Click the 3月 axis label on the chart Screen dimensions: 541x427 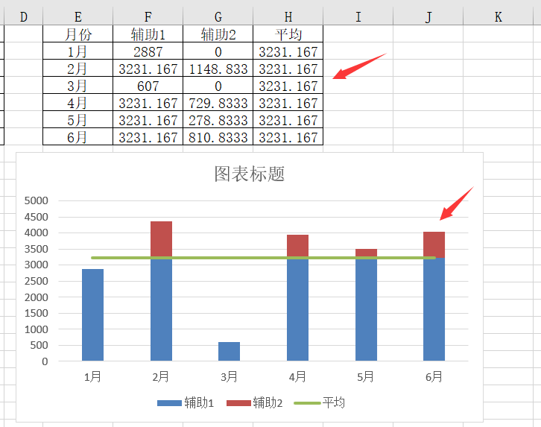[x=229, y=376]
